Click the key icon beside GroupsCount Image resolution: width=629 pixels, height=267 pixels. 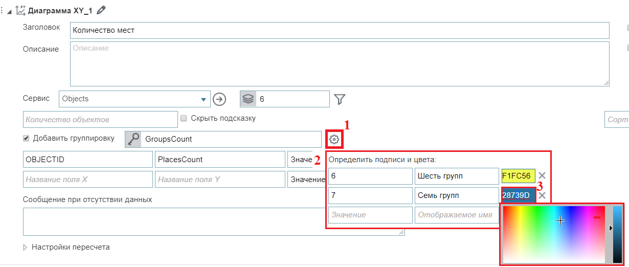tap(133, 139)
